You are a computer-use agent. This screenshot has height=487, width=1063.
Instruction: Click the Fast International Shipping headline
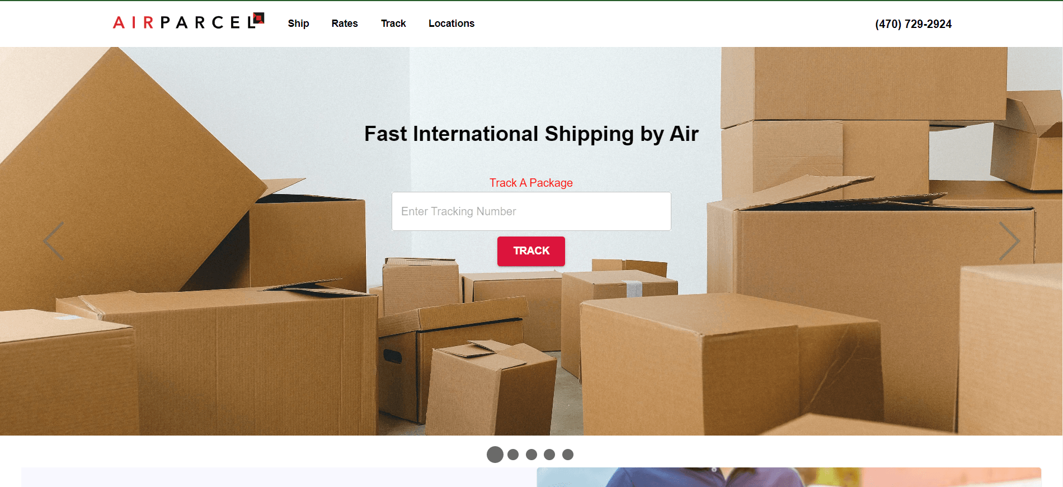pos(531,134)
